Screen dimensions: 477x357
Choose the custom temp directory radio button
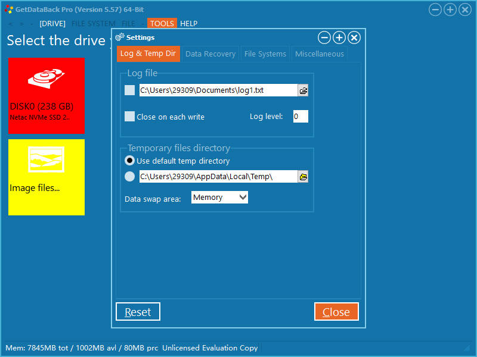[130, 177]
